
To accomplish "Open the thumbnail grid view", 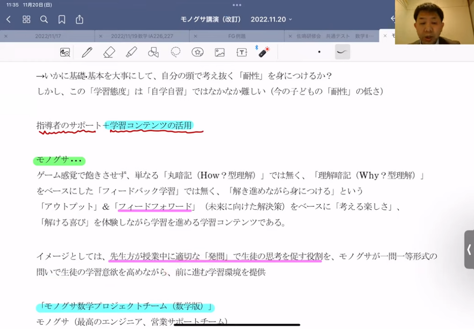I will coord(26,19).
